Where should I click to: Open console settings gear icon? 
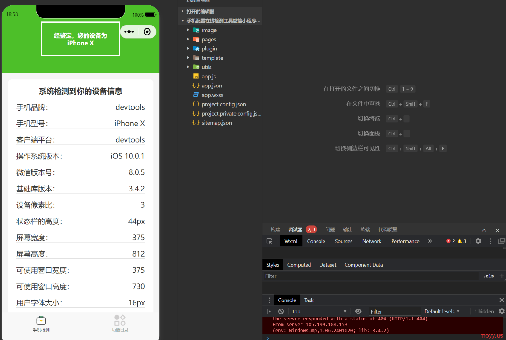point(502,311)
